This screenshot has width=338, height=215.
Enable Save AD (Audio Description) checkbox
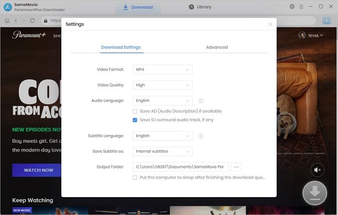tap(135, 111)
